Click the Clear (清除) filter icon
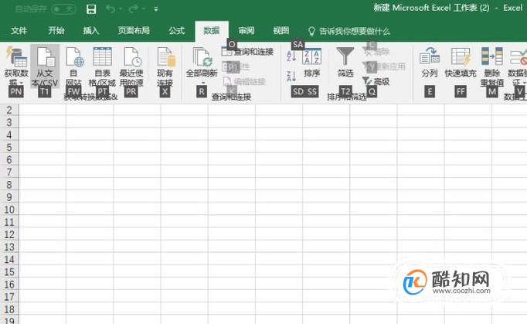This screenshot has height=324, width=527. pos(368,52)
